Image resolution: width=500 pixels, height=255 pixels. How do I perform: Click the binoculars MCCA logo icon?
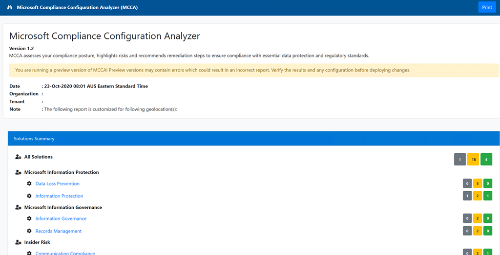click(x=10, y=7)
